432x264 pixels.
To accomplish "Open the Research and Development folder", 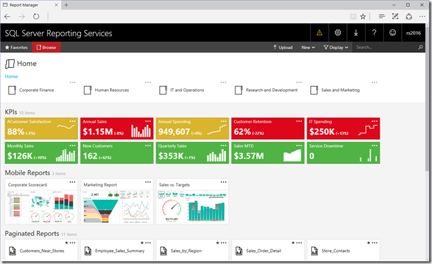I will click(266, 90).
